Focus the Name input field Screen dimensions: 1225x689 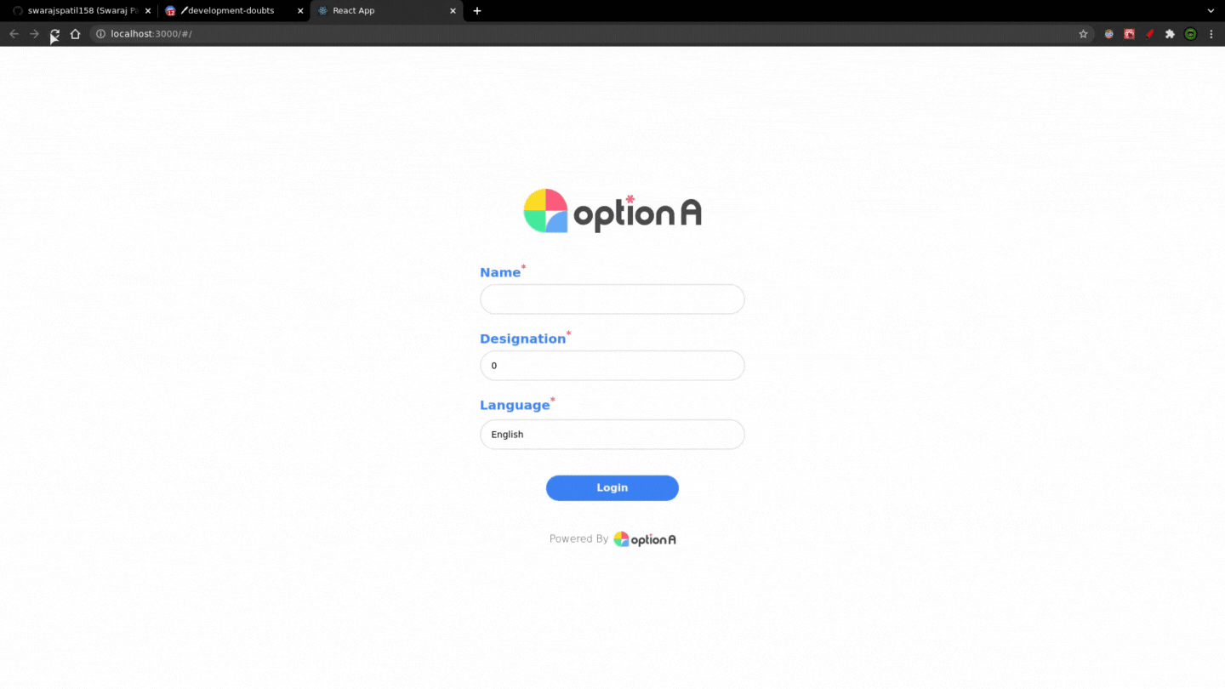tap(612, 299)
